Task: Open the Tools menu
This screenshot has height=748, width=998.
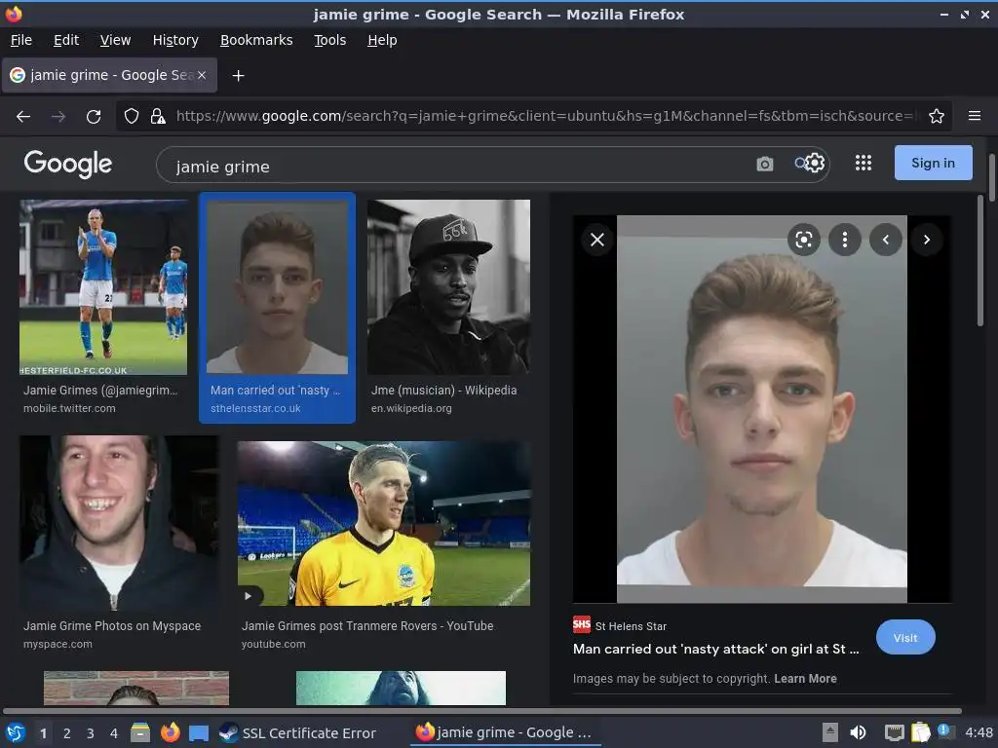Action: pos(329,40)
